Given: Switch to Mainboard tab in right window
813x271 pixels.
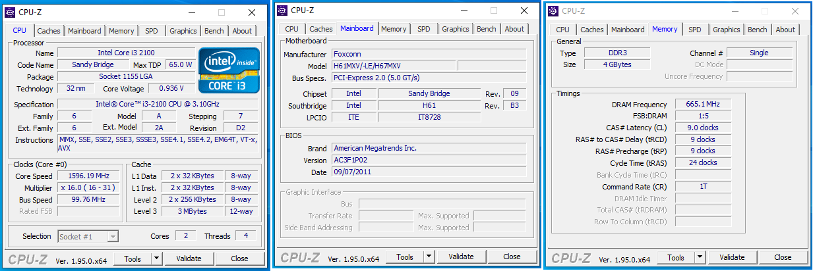Looking at the screenshot, I should tap(628, 30).
